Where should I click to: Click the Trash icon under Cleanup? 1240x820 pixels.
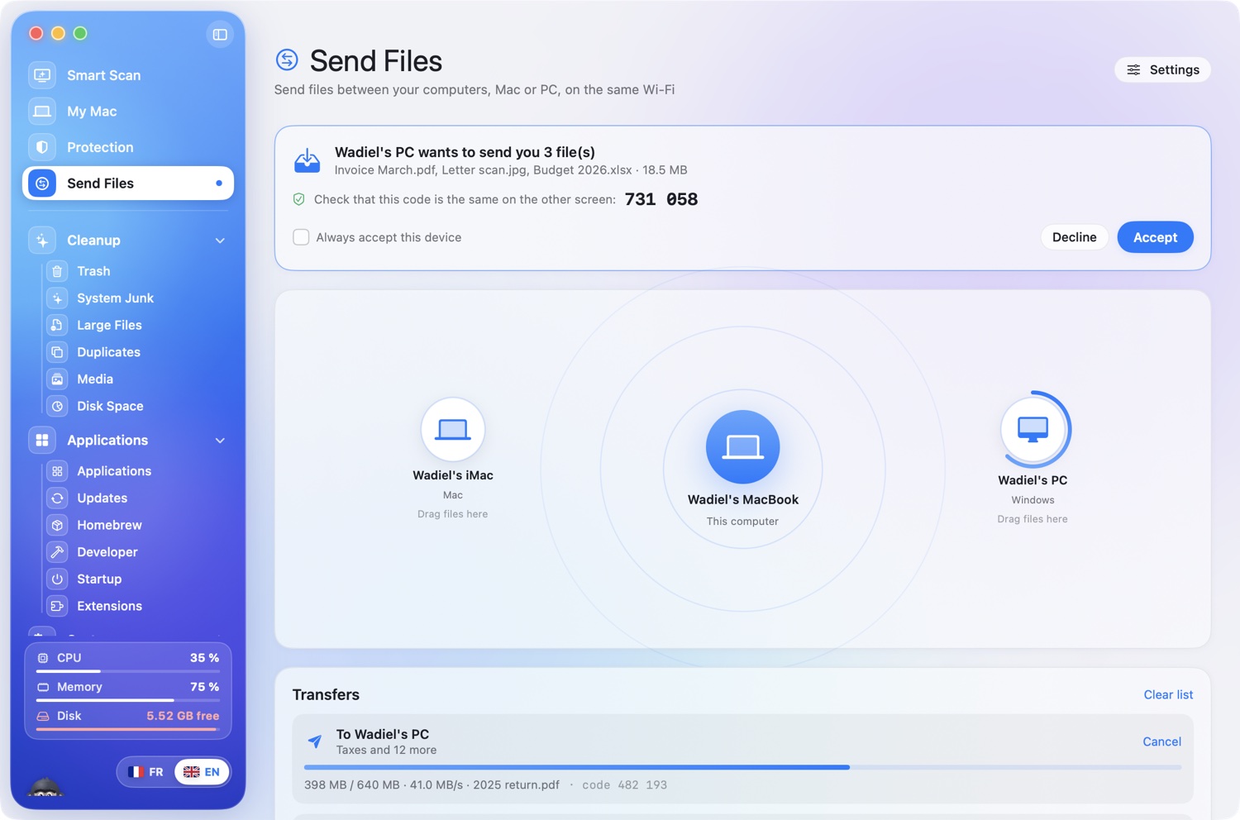57,271
